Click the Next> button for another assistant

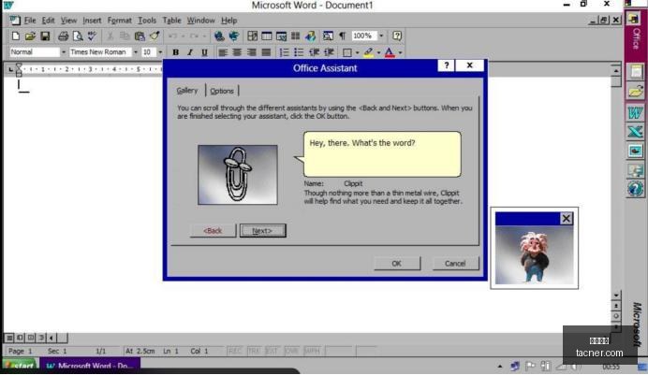point(262,231)
